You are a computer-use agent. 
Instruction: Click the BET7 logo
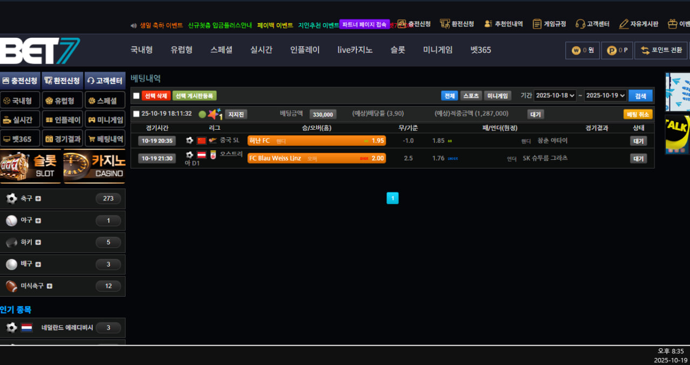pos(40,51)
